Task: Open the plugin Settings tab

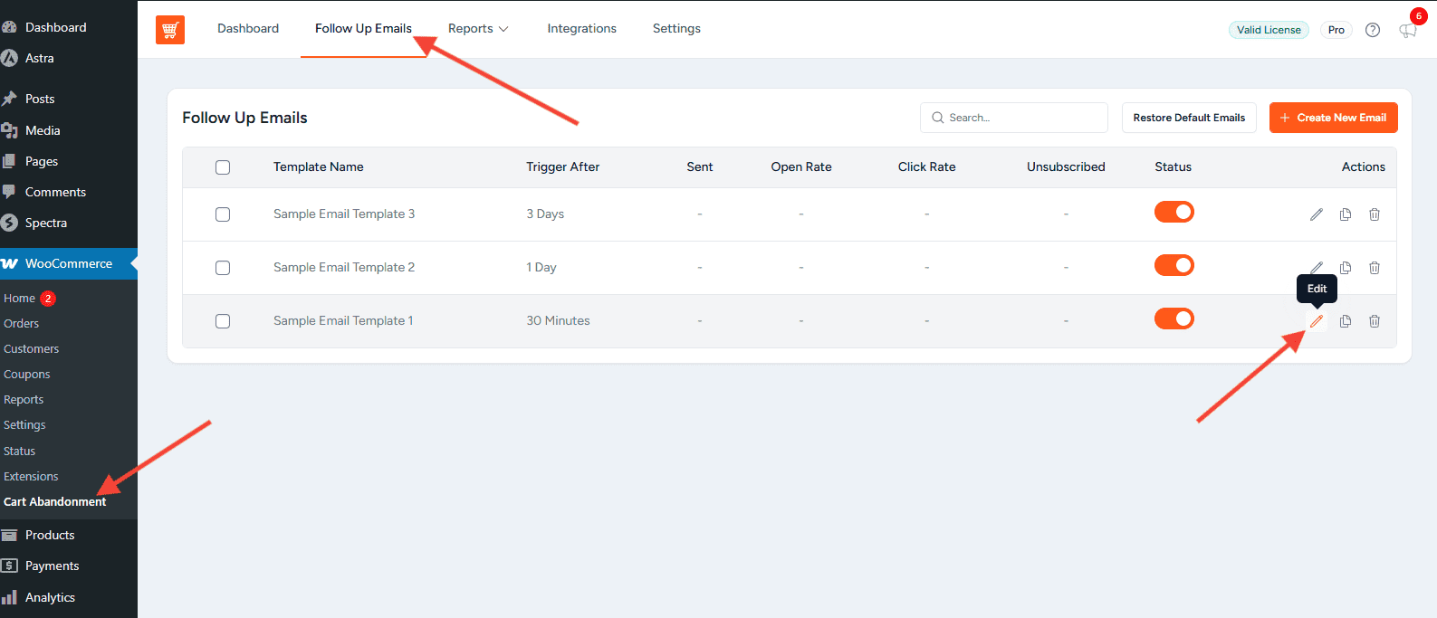Action: [x=676, y=29]
